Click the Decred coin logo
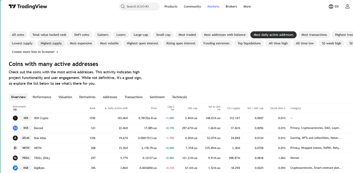The width and height of the screenshot is (353, 173). [x=16, y=128]
